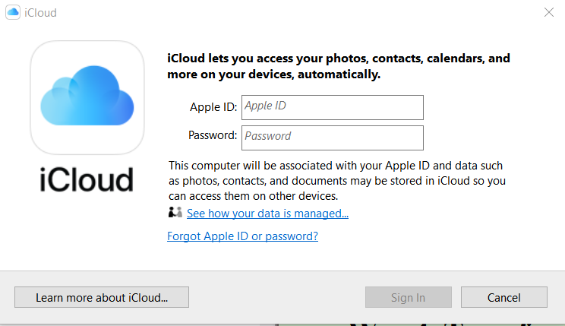Click the small iCloud icon in title bar
The width and height of the screenshot is (565, 326).
(13, 13)
